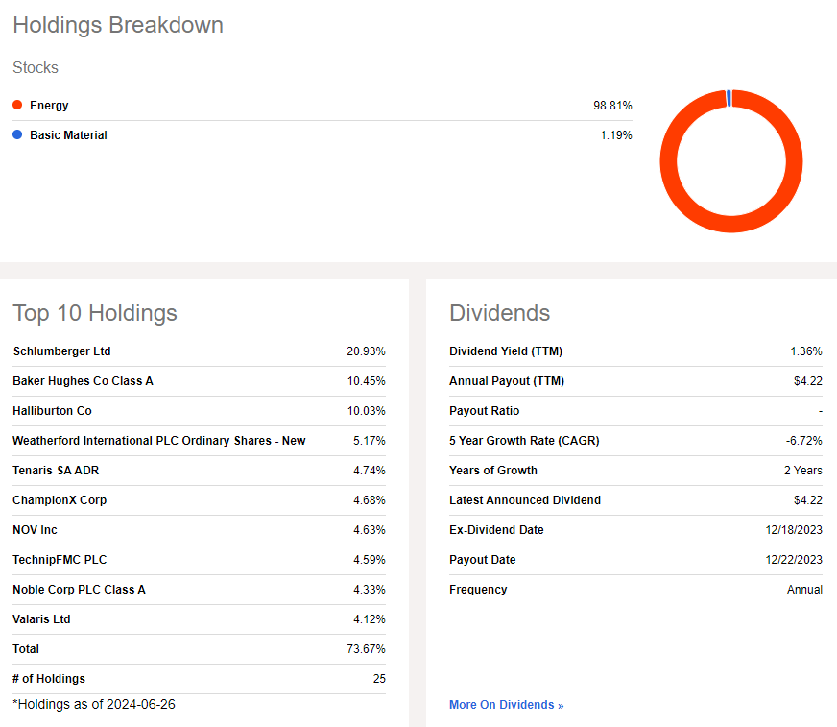
Task: Click the 98.81% Energy percentage
Action: tap(612, 106)
